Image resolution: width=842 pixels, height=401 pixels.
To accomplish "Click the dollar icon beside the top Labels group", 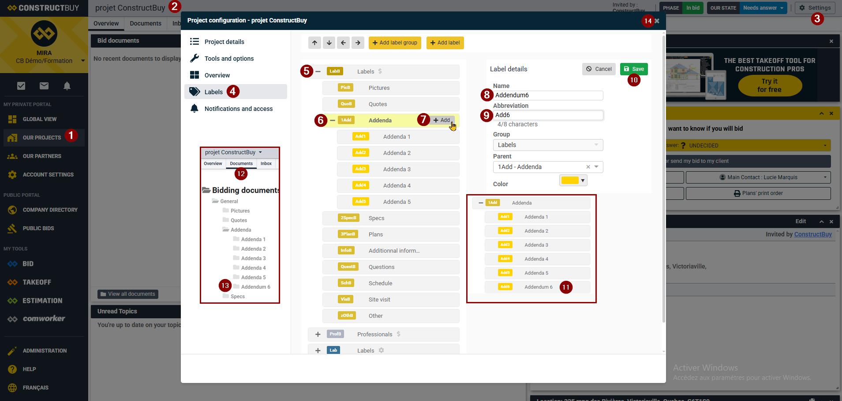I will (x=380, y=71).
